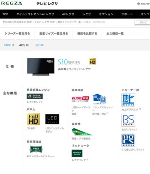Screen dimensions: 150x174
Task: Click the お問い合わせ link in header
Action: click(x=145, y=4)
